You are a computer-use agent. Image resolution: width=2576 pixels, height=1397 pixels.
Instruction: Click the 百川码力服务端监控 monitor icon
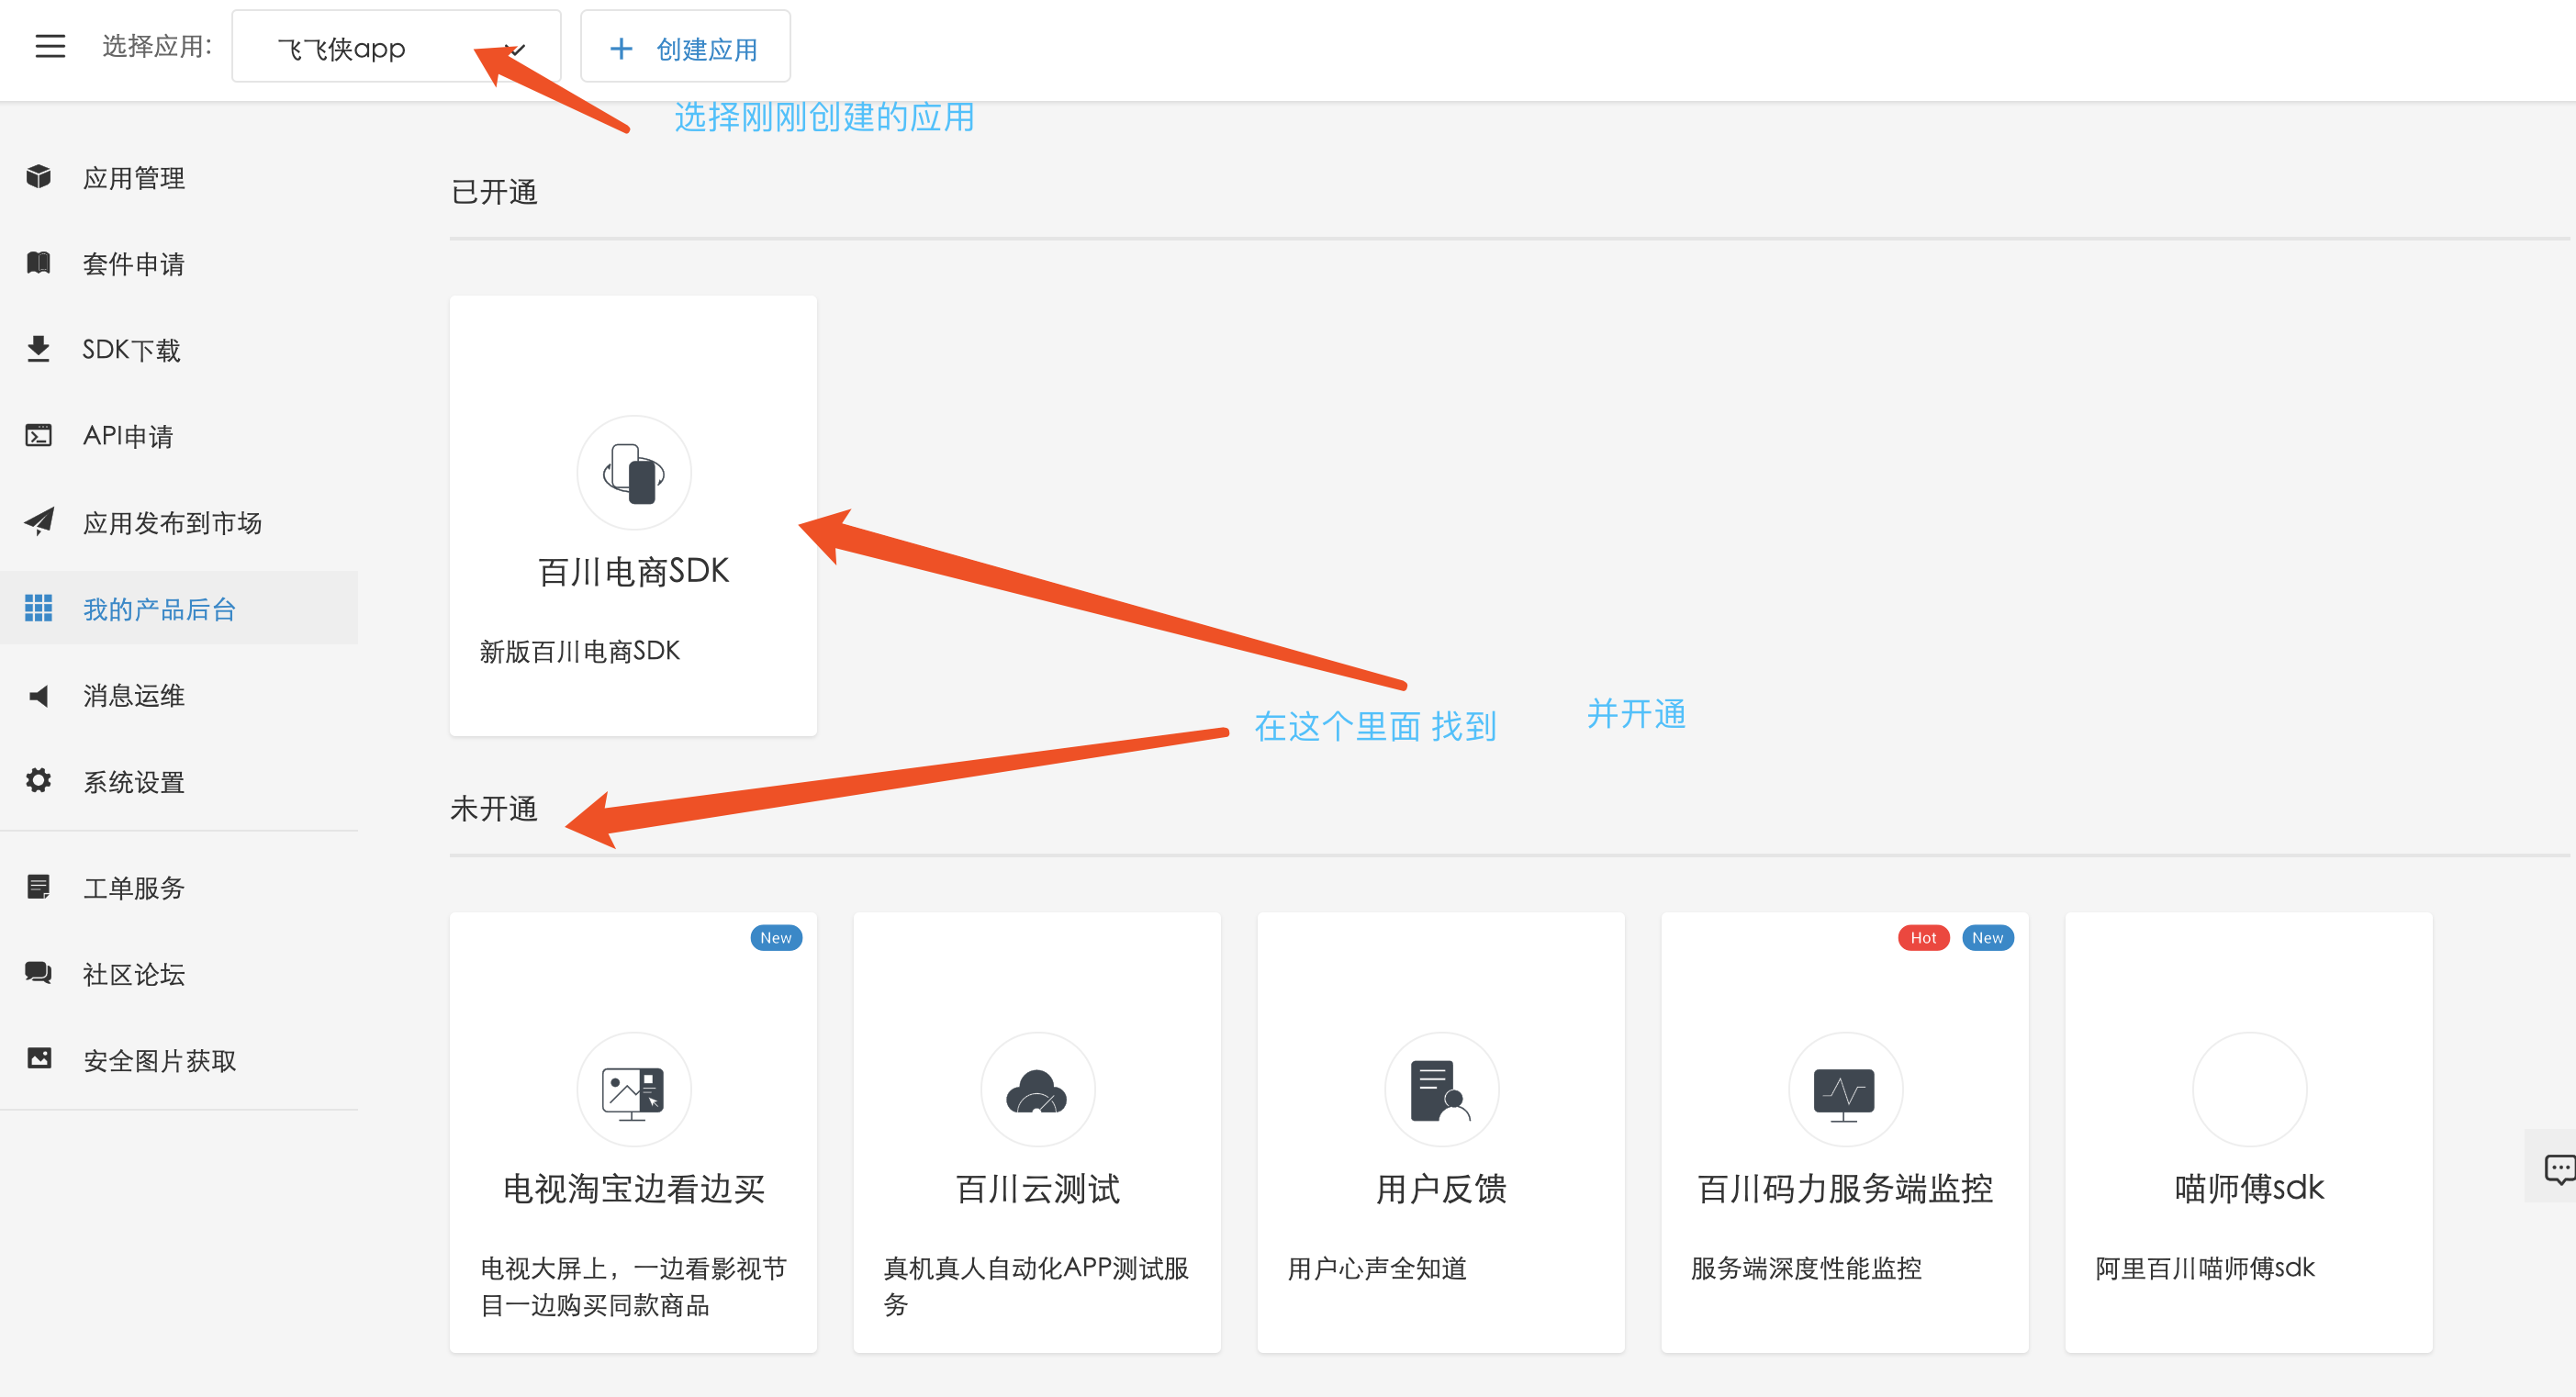[1844, 1090]
